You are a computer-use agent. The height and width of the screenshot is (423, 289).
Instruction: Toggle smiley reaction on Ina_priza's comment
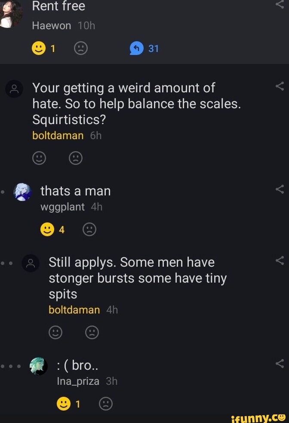[x=64, y=403]
